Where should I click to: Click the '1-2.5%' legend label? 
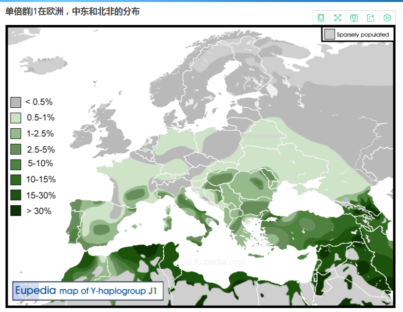coord(40,133)
